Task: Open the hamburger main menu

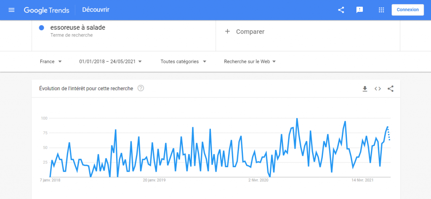Action: tap(11, 10)
